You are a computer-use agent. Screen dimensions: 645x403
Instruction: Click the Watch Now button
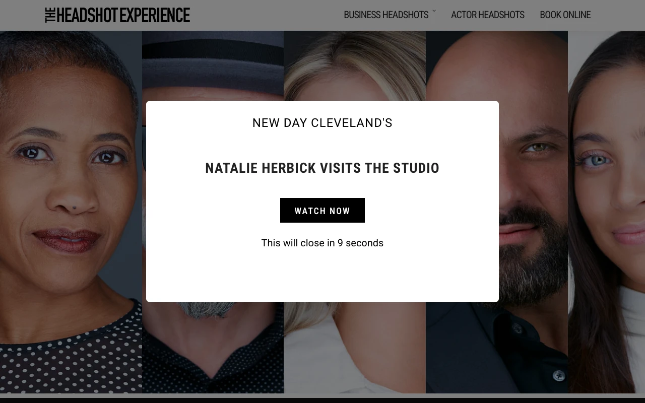tap(322, 211)
